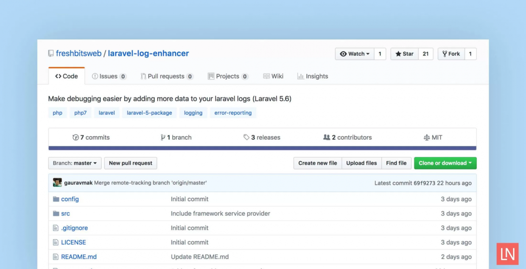Click the README.md file icon
This screenshot has height=269, width=526.
pyautogui.click(x=56, y=257)
